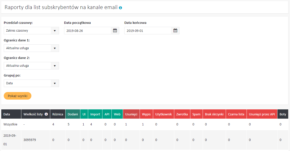This screenshot has height=151, width=290.
Task: Click the Boty column header
Action: click(x=283, y=114)
